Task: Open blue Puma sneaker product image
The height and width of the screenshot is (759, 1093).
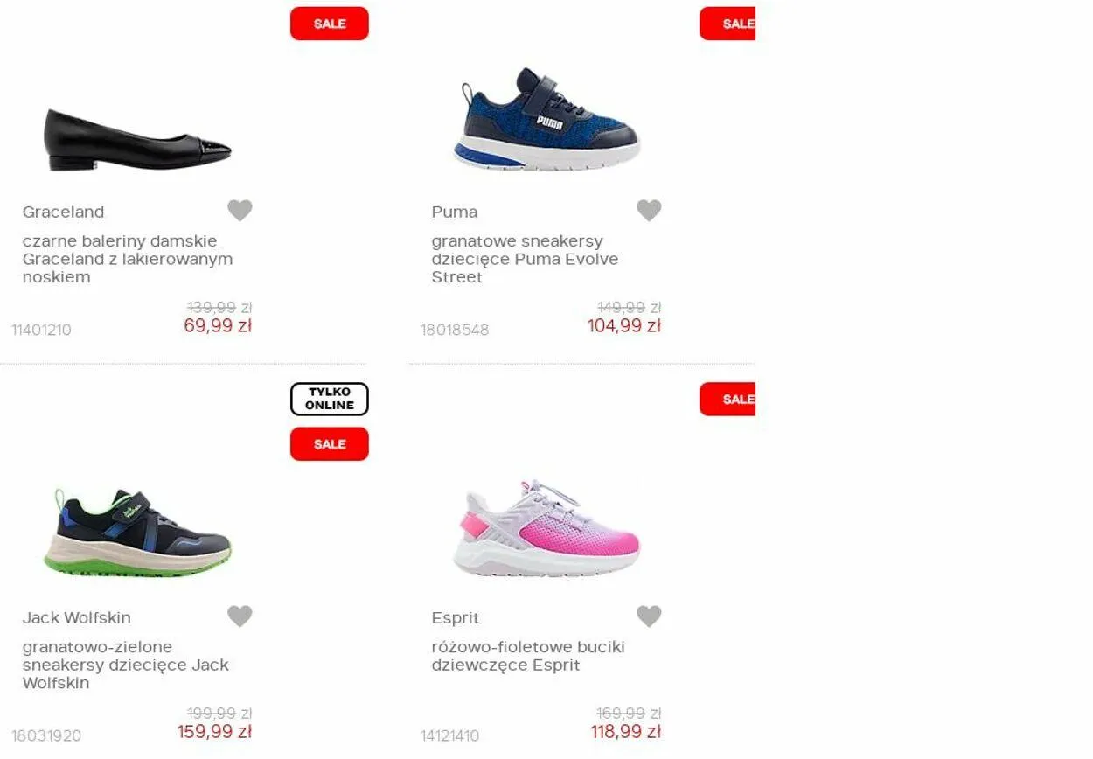Action: pyautogui.click(x=547, y=119)
